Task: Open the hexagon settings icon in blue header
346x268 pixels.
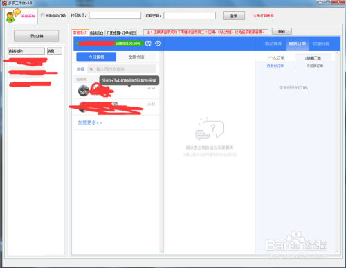Action: (158, 44)
